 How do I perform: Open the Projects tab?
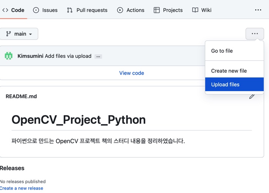[168, 10]
